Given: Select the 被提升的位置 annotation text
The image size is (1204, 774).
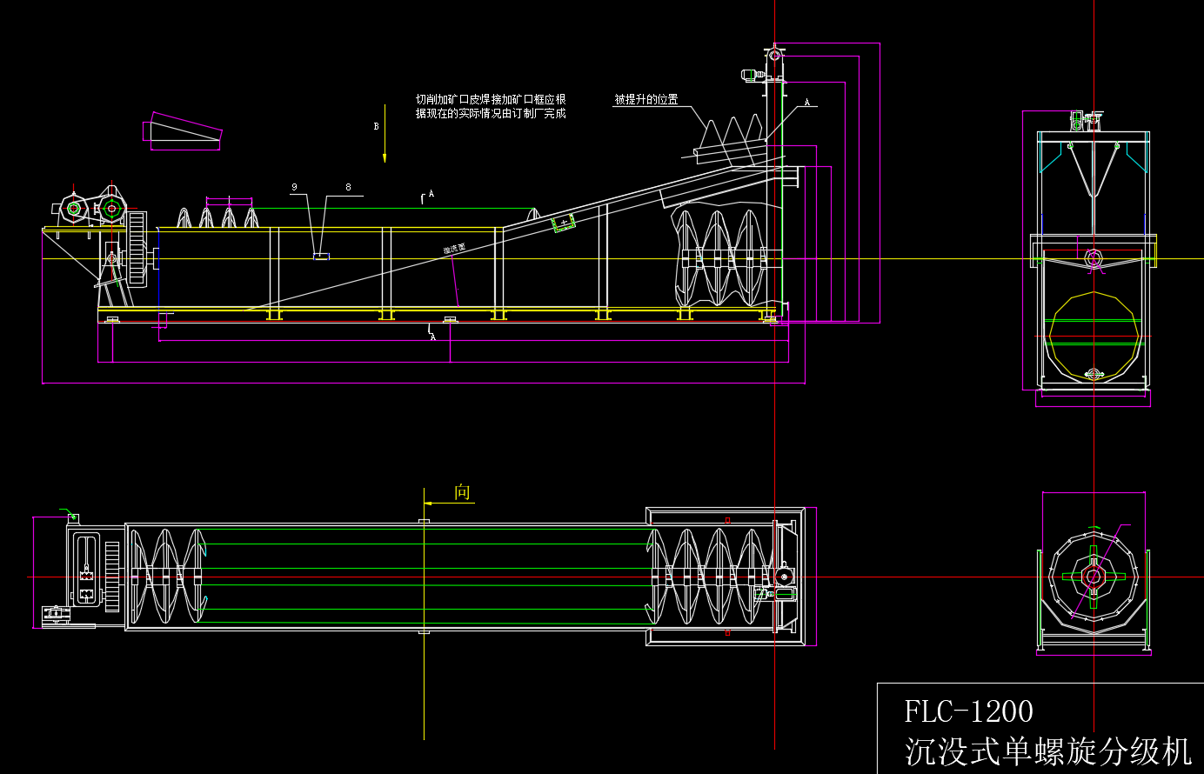Looking at the screenshot, I should 646,100.
